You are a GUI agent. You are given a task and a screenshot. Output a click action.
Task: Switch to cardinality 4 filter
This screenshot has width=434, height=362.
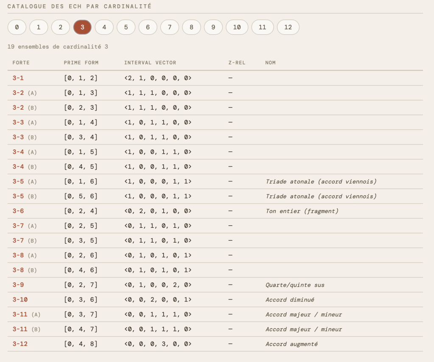click(x=104, y=27)
